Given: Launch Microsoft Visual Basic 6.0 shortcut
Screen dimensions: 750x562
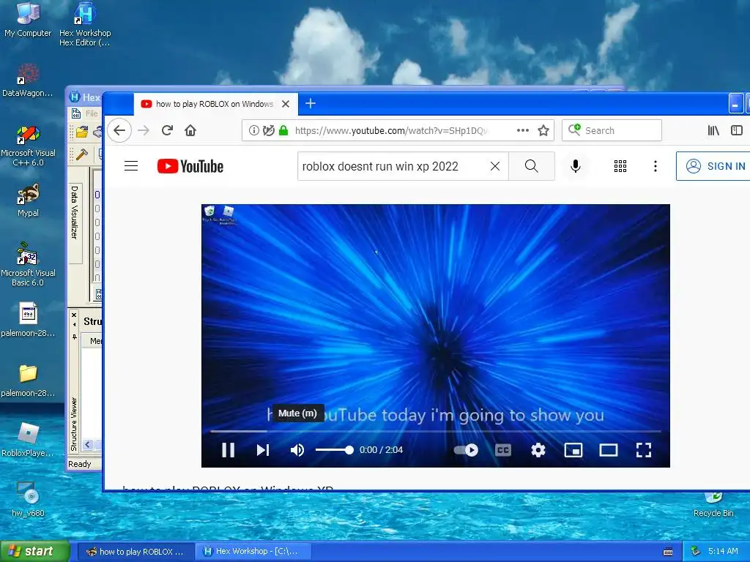Looking at the screenshot, I should pos(28,264).
